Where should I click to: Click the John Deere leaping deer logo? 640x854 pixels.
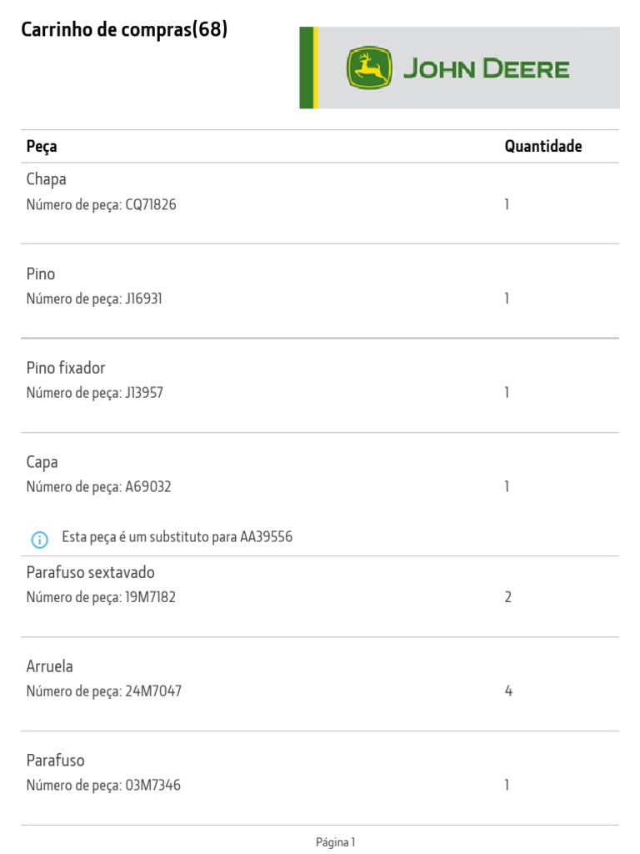pos(369,68)
